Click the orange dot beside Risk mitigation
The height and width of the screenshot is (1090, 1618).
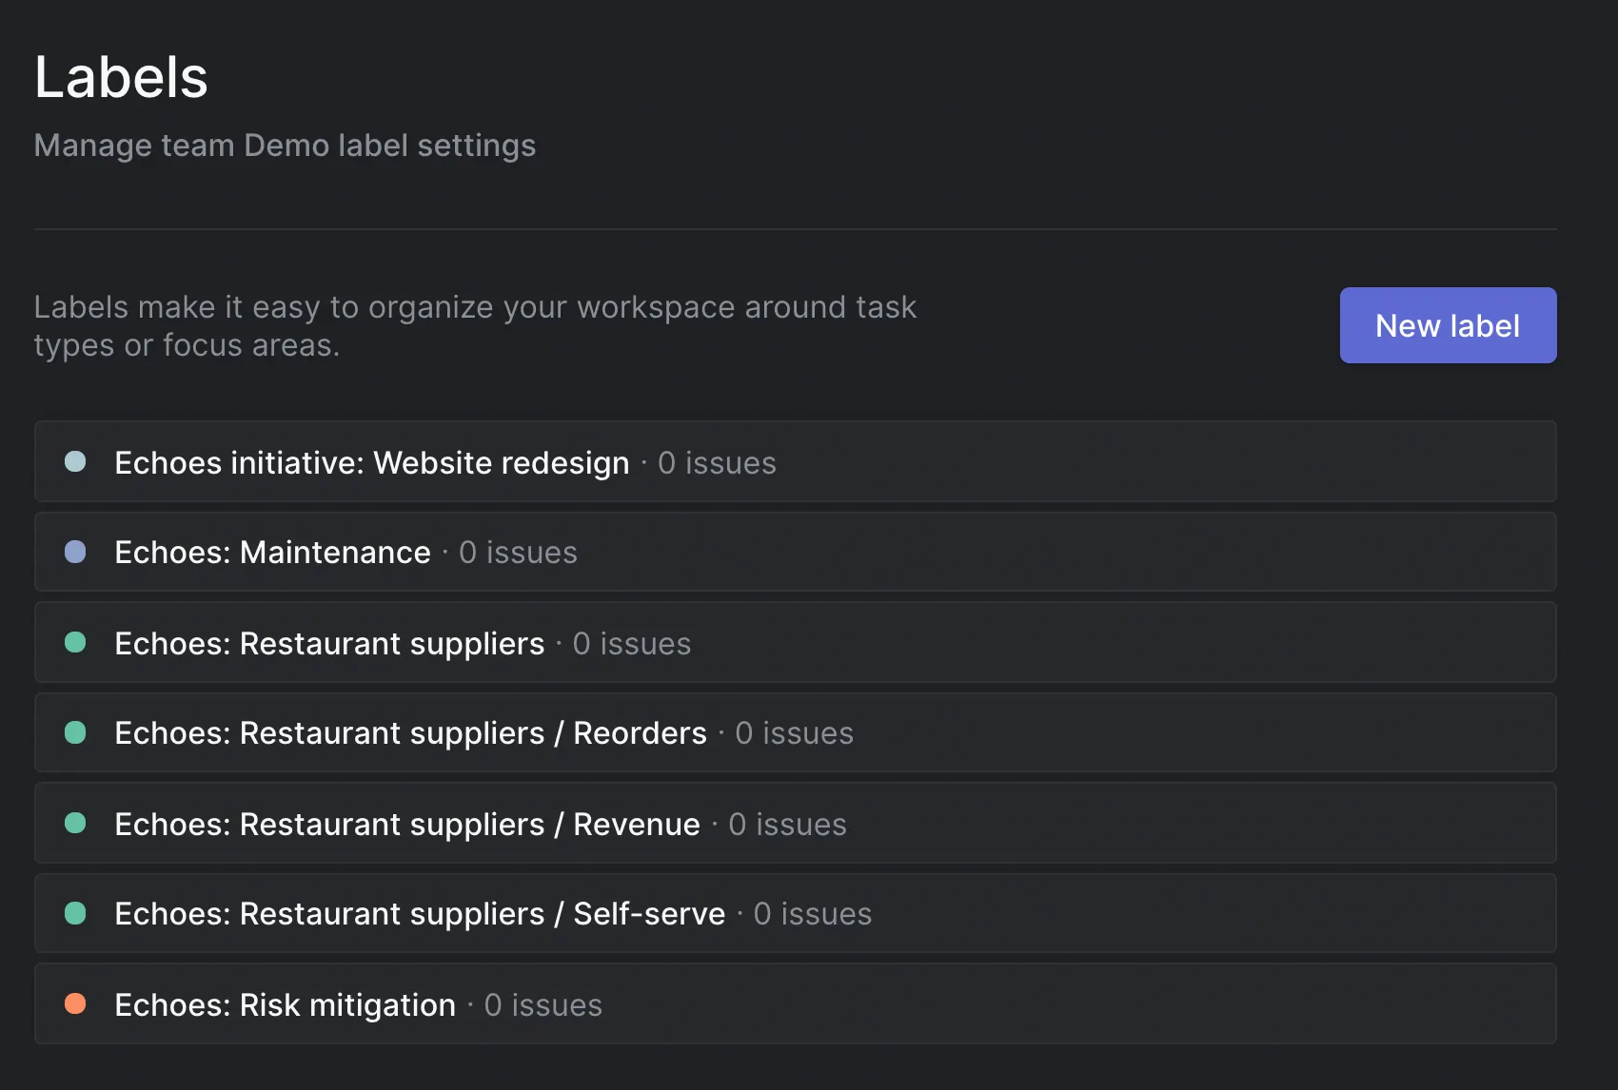tap(75, 1004)
